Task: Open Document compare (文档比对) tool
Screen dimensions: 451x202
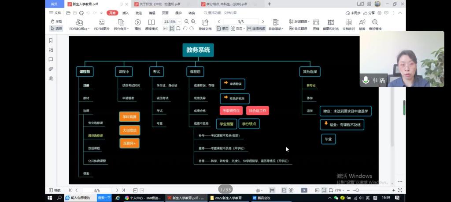Action: 349,25
